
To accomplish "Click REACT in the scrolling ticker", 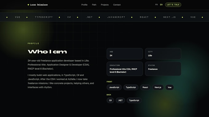I will tap(144, 17).
